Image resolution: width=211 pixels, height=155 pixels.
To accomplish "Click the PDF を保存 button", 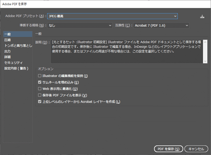I will pyautogui.click(x=168, y=149).
